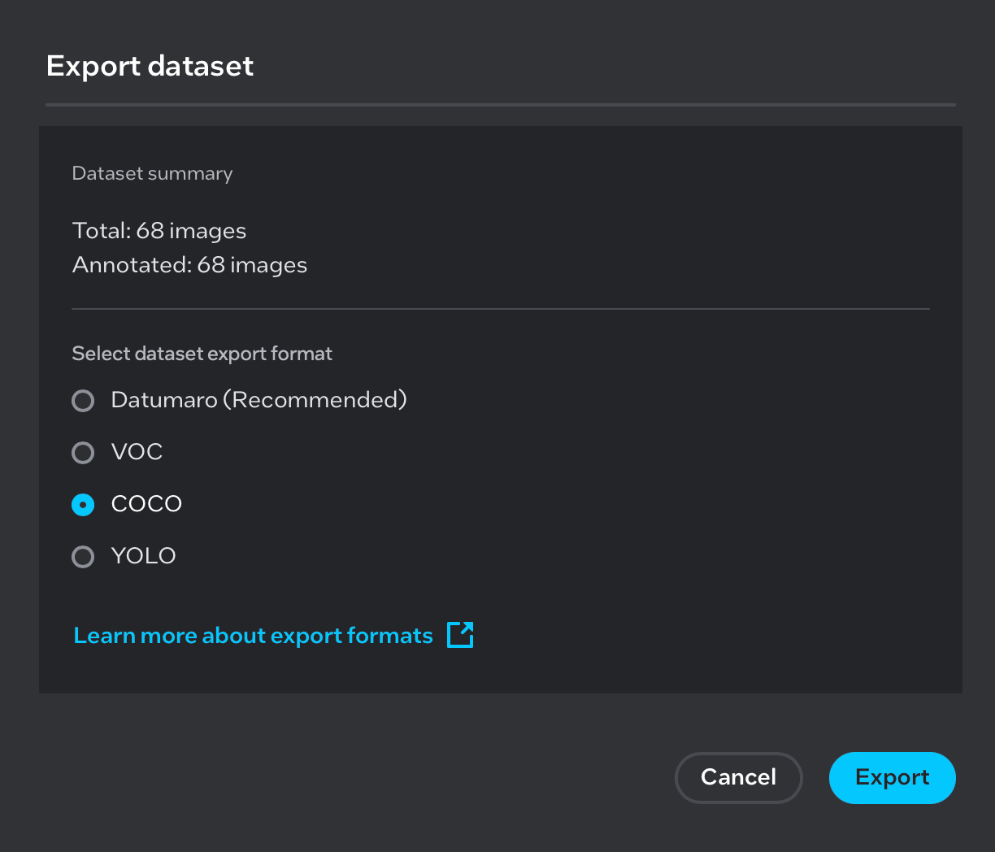Click the YOLO label text

pos(143,556)
